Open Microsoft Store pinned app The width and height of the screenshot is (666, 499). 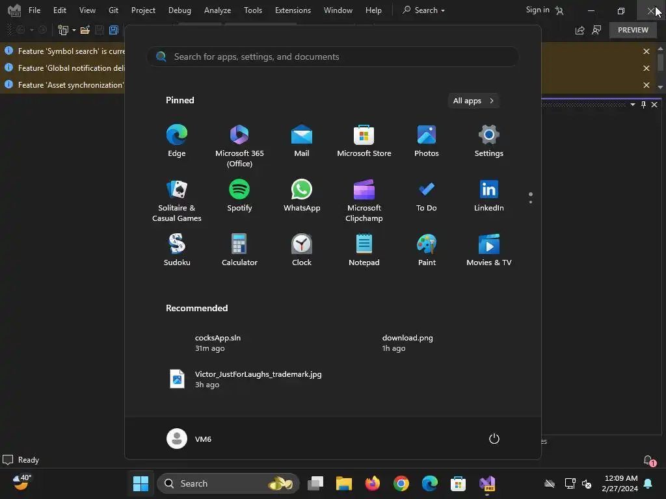coord(364,141)
